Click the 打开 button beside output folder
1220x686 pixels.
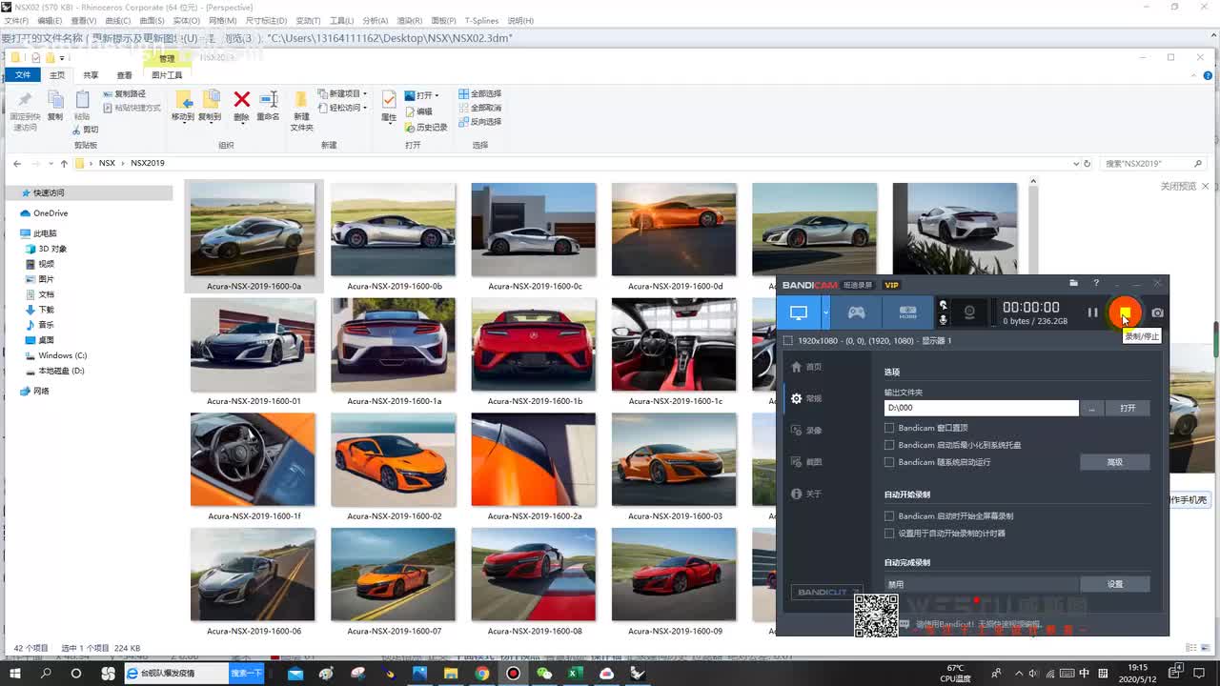(1128, 408)
